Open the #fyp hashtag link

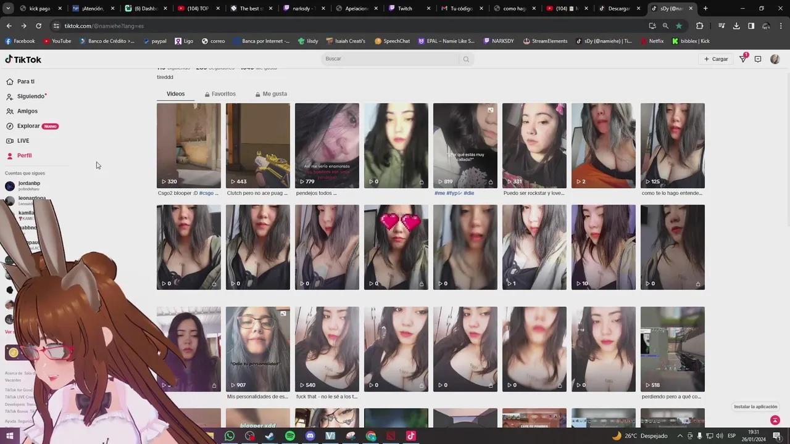click(x=454, y=192)
